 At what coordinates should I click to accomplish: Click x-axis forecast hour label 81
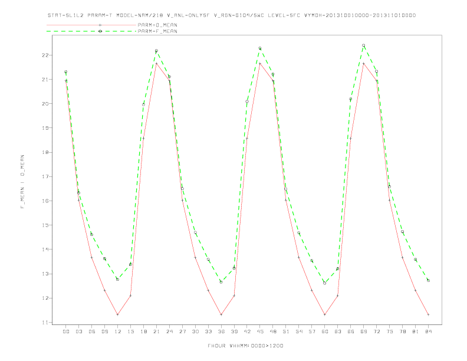(x=416, y=332)
